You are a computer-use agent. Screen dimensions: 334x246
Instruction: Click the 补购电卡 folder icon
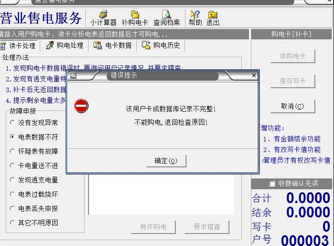(x=135, y=14)
